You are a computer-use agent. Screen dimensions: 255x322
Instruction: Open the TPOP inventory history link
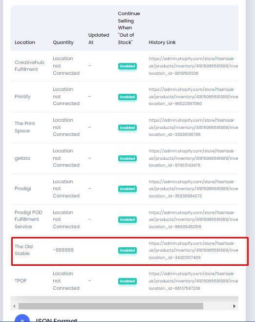[x=193, y=281]
